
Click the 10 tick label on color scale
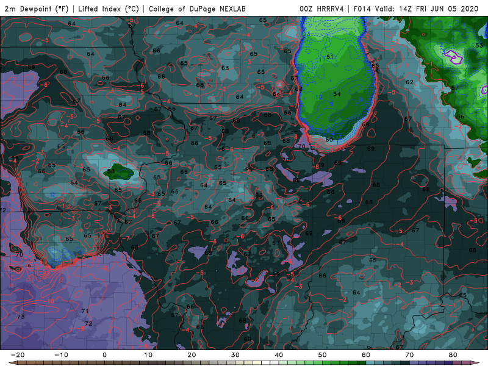pos(148,355)
